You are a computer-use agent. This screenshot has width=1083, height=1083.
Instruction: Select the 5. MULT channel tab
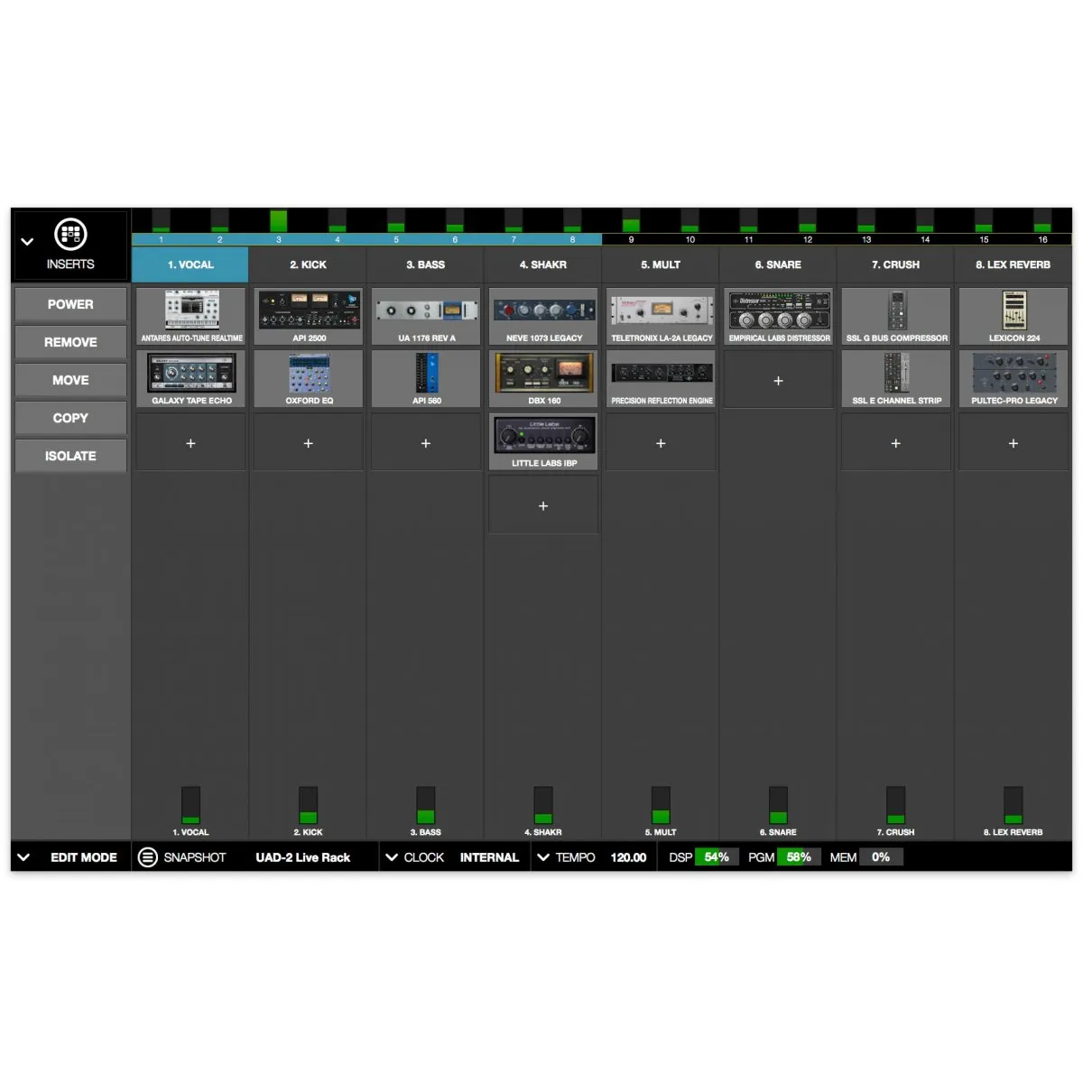click(661, 264)
